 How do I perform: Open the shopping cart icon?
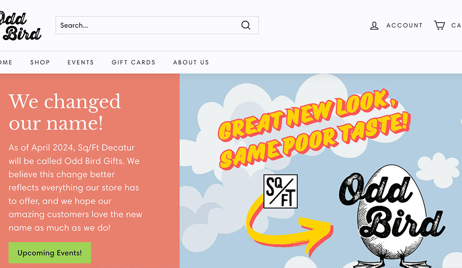click(x=439, y=25)
